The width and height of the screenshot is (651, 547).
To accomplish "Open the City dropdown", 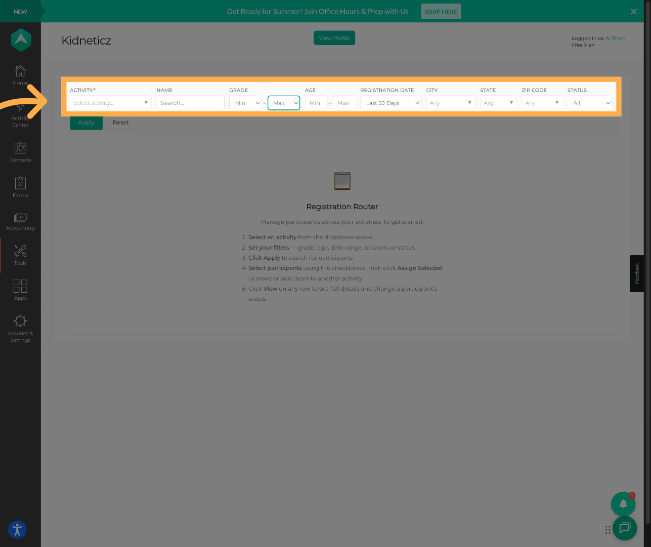I will coord(451,103).
